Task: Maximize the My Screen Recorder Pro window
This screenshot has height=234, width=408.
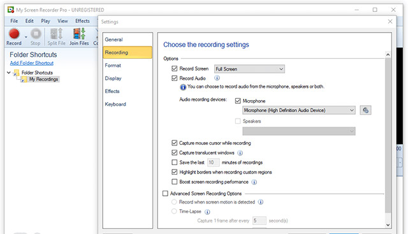Action: pos(375,10)
